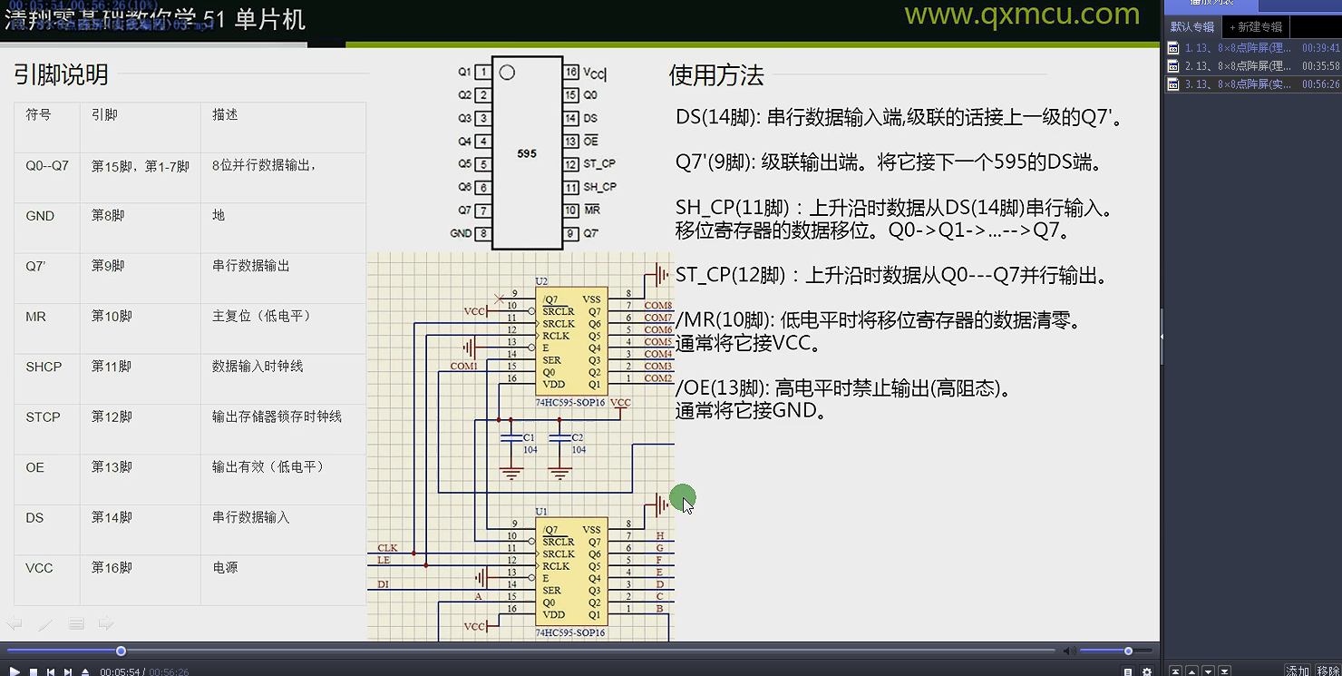Click the 移除 (remove) playlist button

click(1327, 671)
